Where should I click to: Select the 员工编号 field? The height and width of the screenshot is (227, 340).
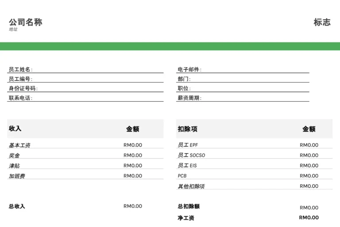97,79
